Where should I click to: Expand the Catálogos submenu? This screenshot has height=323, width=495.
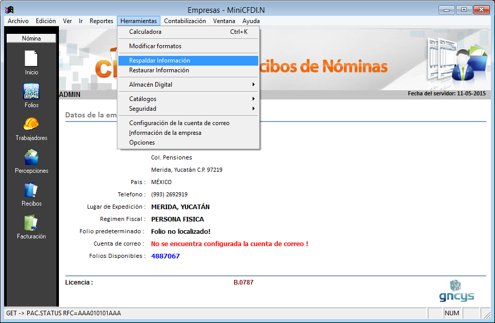click(189, 99)
